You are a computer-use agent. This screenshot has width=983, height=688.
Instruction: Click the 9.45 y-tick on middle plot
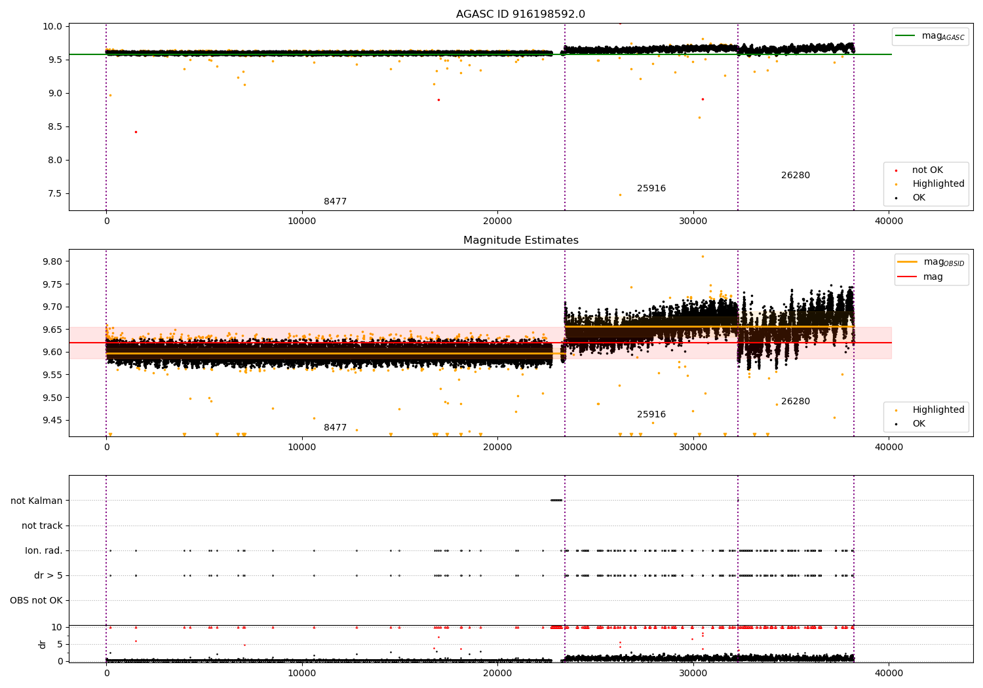tap(54, 421)
